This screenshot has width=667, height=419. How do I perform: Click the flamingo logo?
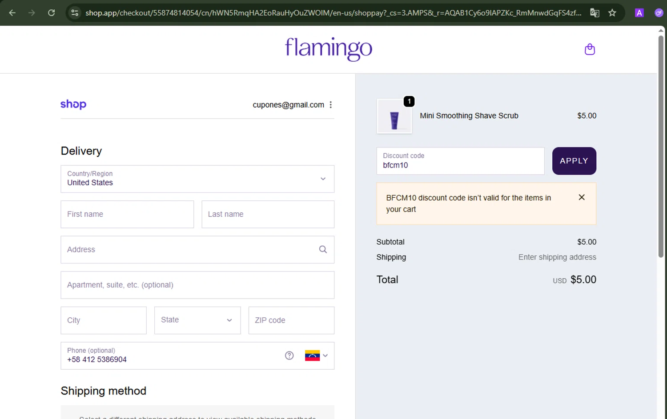[x=329, y=49]
